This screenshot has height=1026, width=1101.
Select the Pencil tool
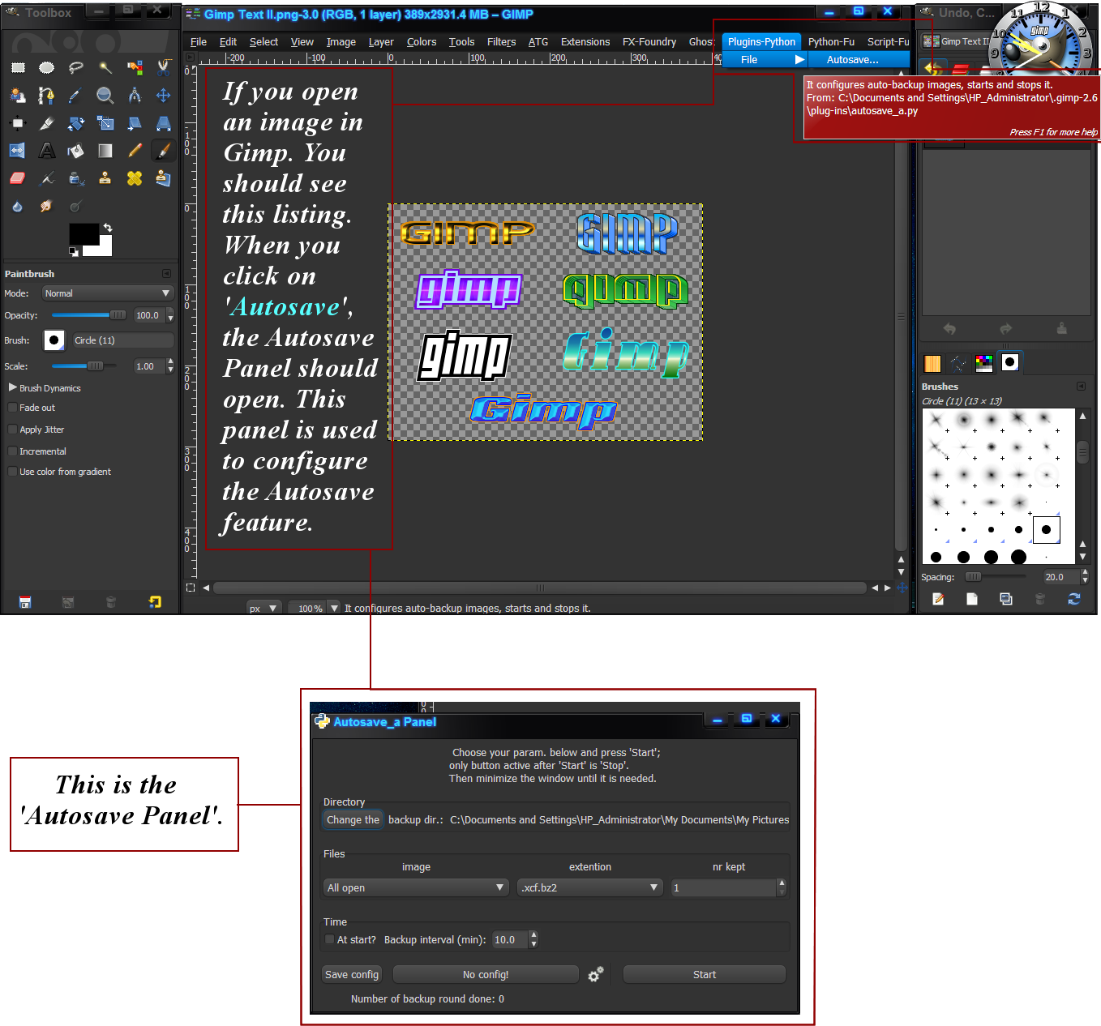[135, 151]
